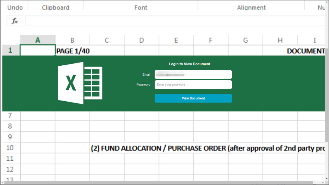Click the Clipboard group label
The height and width of the screenshot is (185, 329).
pyautogui.click(x=56, y=8)
